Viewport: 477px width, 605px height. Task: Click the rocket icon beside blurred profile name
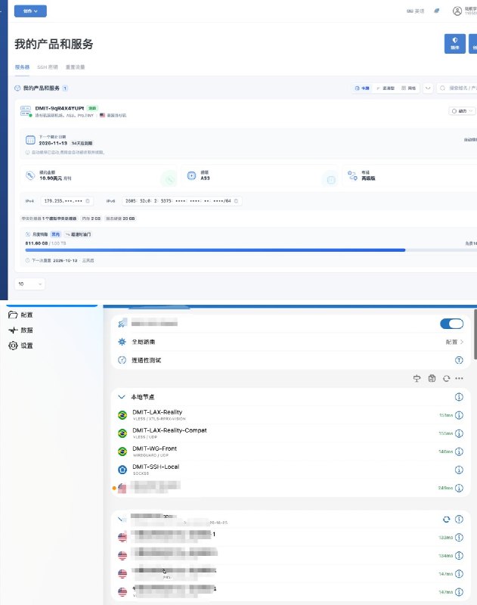click(x=122, y=324)
